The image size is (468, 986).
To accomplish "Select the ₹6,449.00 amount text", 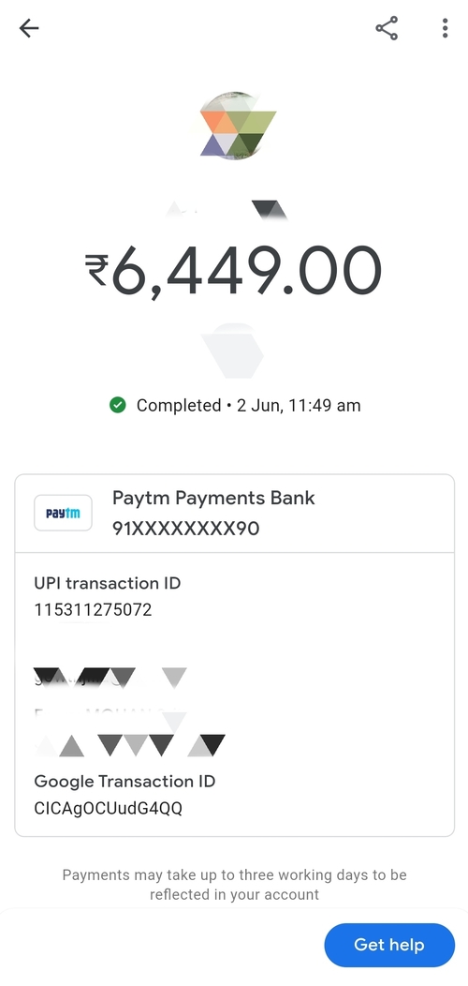I will pyautogui.click(x=234, y=270).
